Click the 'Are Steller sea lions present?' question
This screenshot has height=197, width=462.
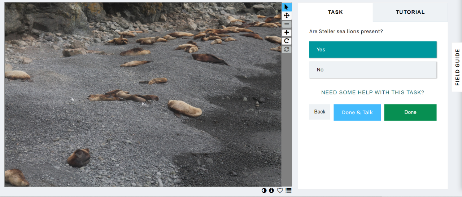346,32
